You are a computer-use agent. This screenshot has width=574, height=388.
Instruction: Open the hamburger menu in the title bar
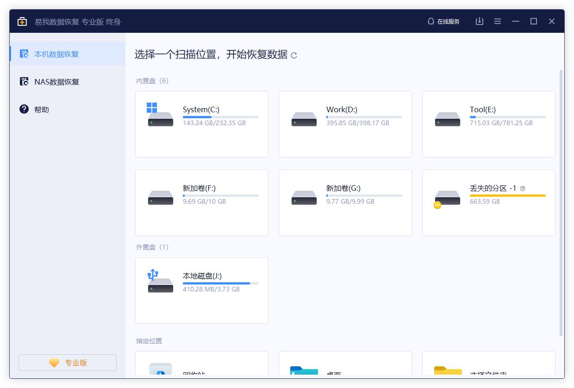(497, 21)
